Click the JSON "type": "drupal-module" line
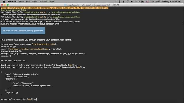This screenshot has height=103, width=184. point(17,76)
